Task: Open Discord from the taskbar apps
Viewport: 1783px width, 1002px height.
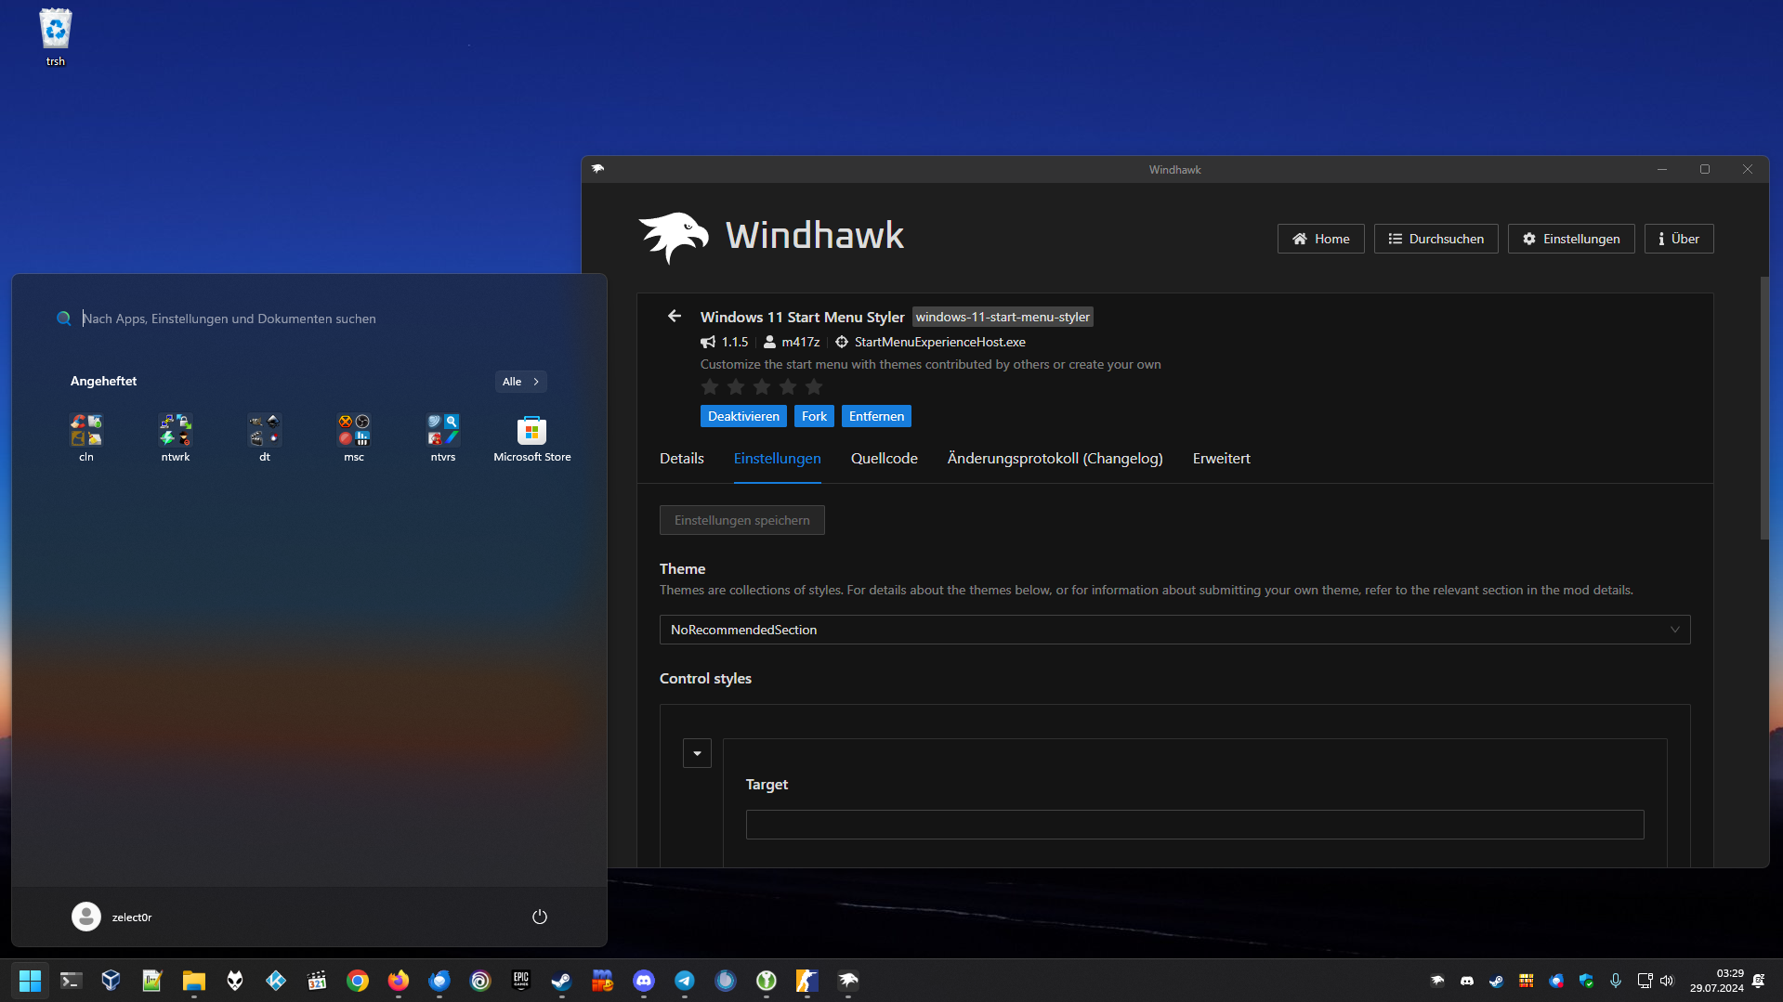Action: point(643,981)
